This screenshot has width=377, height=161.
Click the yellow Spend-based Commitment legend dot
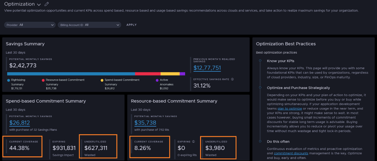pos(102,80)
